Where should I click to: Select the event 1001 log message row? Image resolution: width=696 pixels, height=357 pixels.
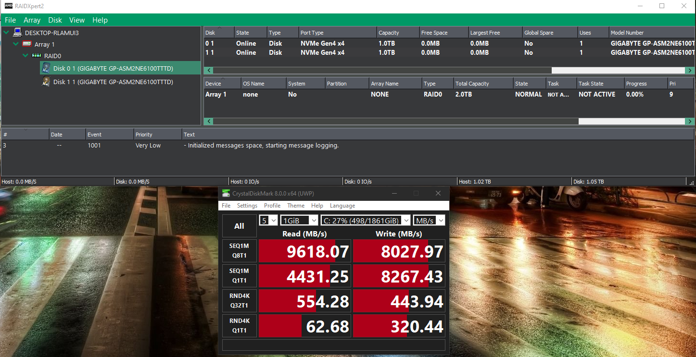[x=348, y=145]
